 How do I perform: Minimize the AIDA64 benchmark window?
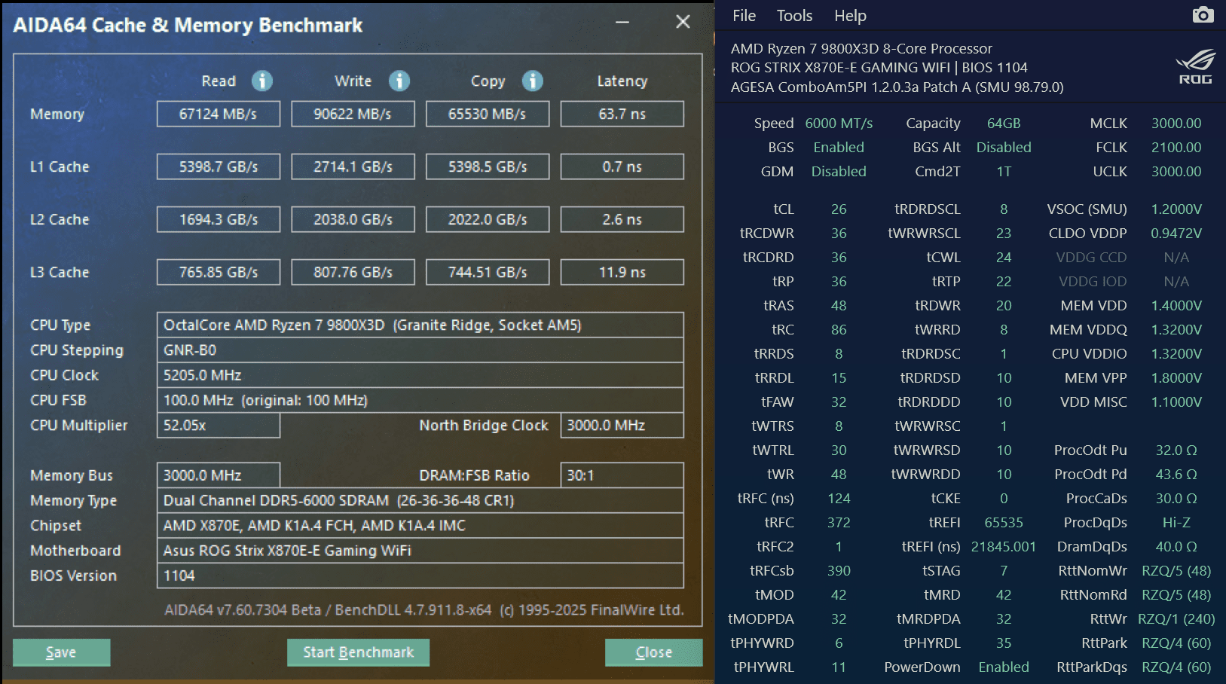point(622,23)
